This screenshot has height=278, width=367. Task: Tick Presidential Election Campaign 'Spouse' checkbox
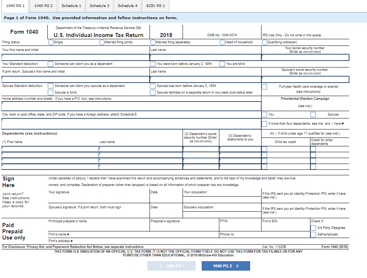313,114
